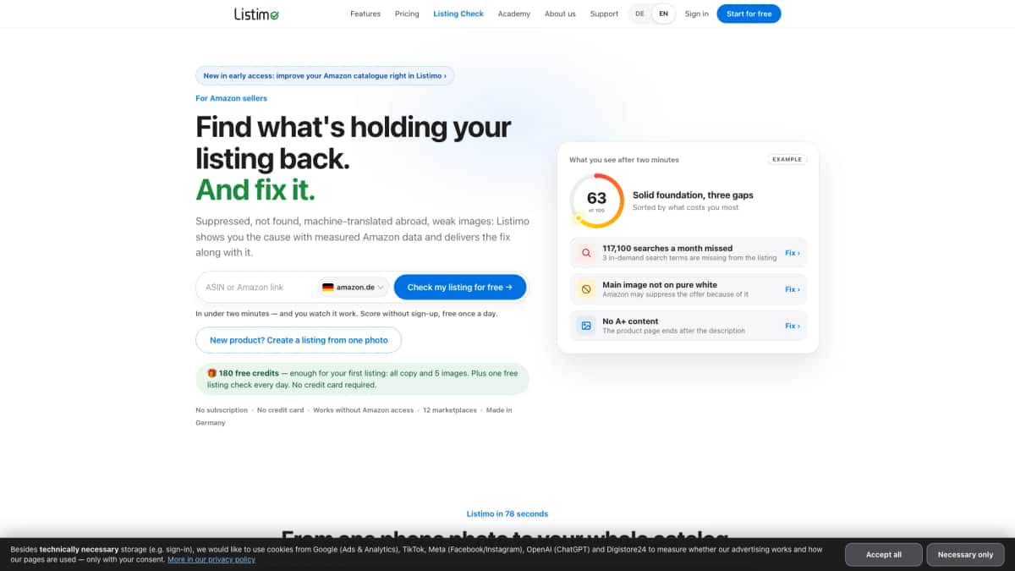The width and height of the screenshot is (1015, 571).
Task: Open the Pricing page
Action: pos(407,14)
